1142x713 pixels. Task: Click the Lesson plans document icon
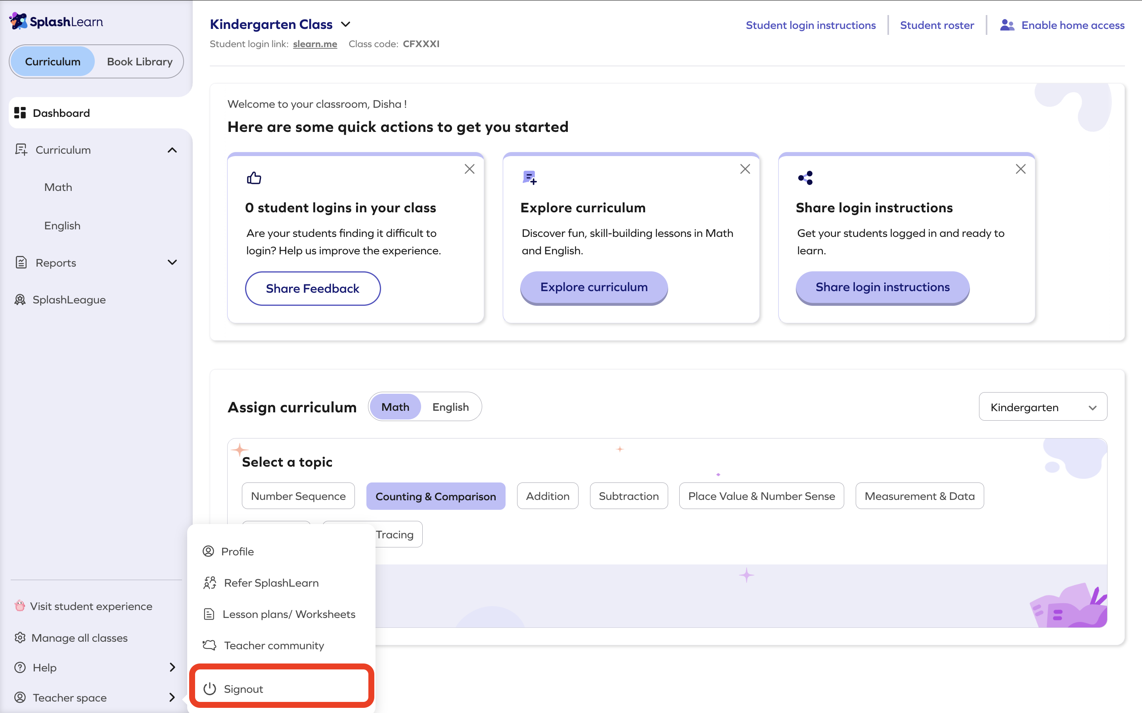point(209,614)
